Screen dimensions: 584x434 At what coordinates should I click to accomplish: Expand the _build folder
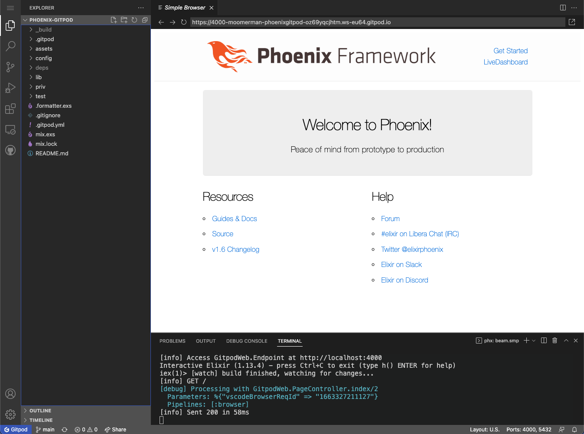coord(86,29)
